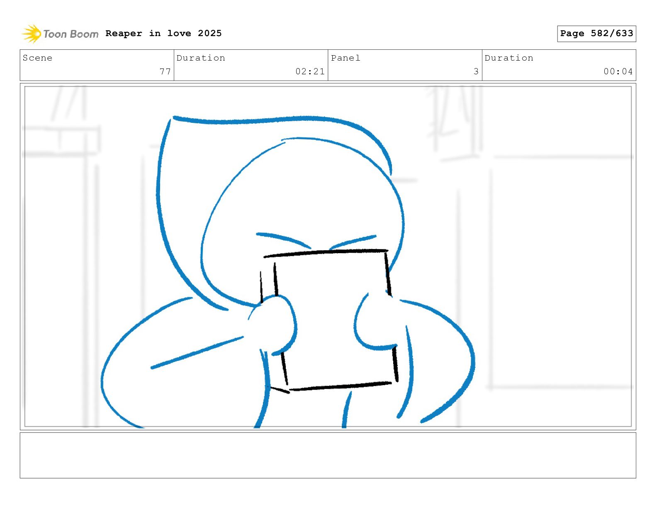This screenshot has height=508, width=657.
Task: Click the panel duration '00:04'
Action: [618, 71]
